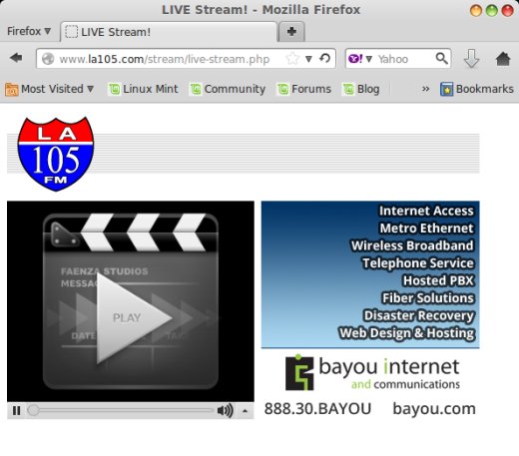Click the Bayou Internet services banner
Screen dimensions: 519x456
pos(370,274)
